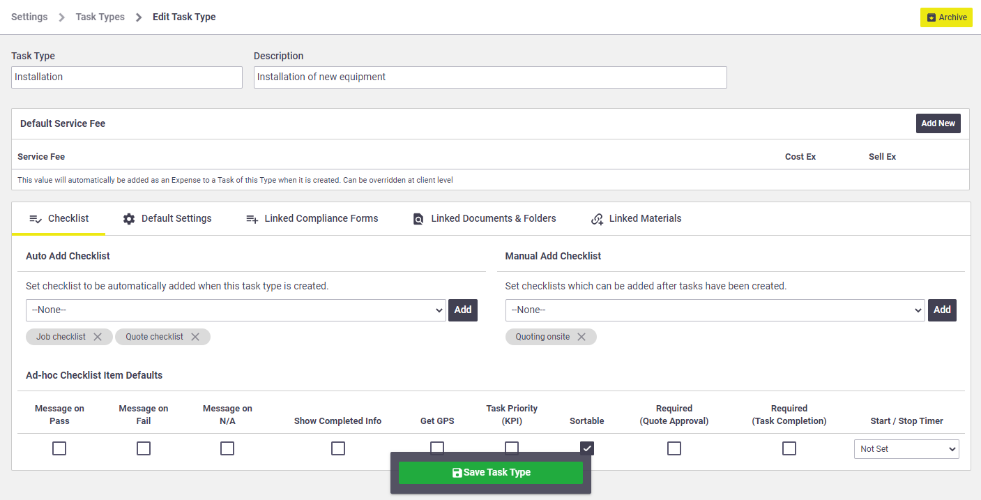
Task: Focus the Description input field
Action: (x=490, y=77)
